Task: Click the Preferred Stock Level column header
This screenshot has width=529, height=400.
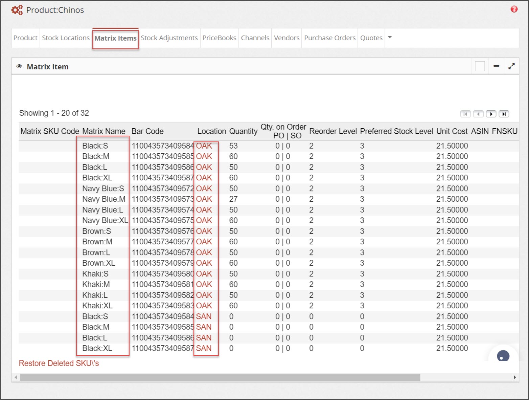Action: tap(396, 131)
